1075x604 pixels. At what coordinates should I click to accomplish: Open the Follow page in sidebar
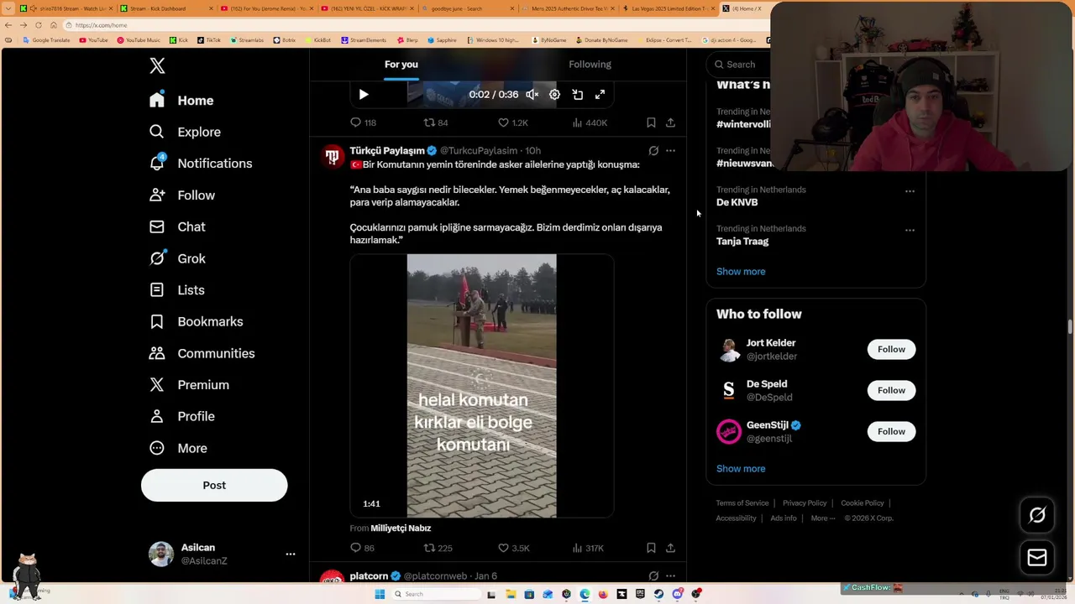pos(182,195)
